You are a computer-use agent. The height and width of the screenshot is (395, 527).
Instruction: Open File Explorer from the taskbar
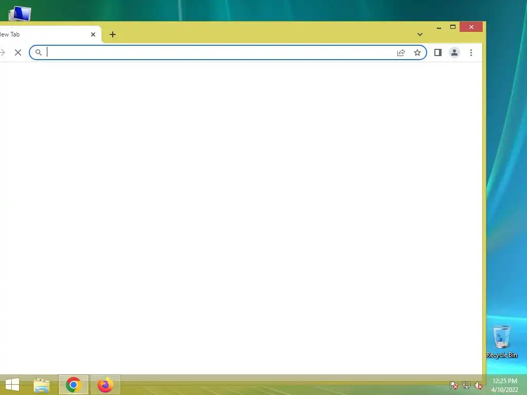point(42,385)
